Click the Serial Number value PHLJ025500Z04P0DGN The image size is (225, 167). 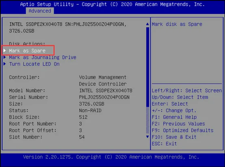tap(104, 97)
